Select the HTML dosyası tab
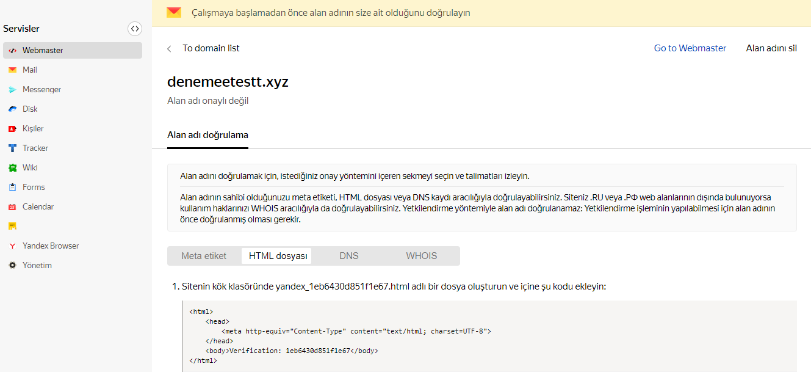This screenshot has height=372, width=811. click(x=278, y=256)
